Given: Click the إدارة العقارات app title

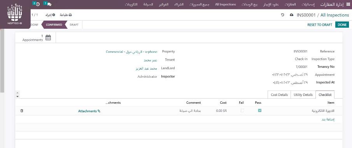Looking at the screenshot, I should point(333,5).
